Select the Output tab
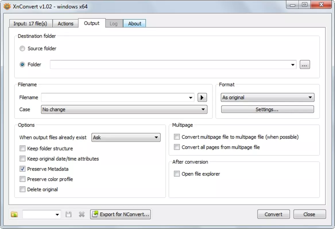This screenshot has height=229, width=335. [x=92, y=23]
